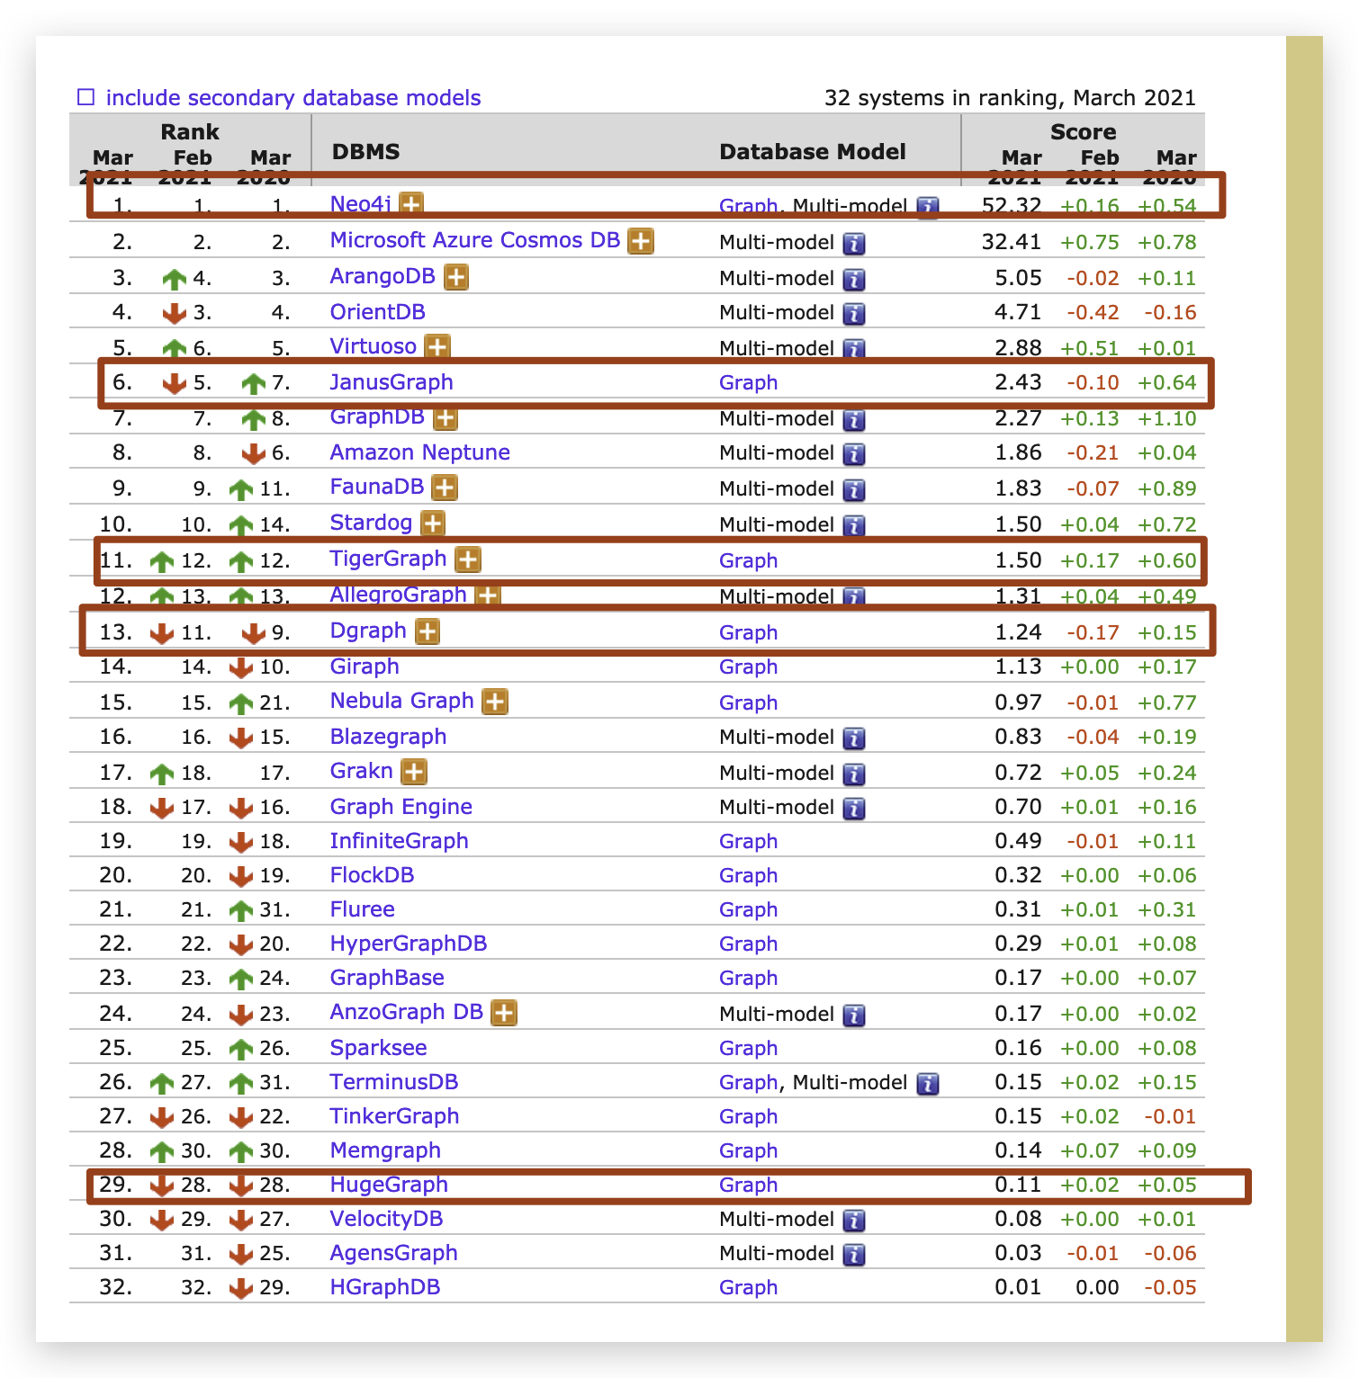Click the Graph model link for TigerGraph

coord(748,560)
